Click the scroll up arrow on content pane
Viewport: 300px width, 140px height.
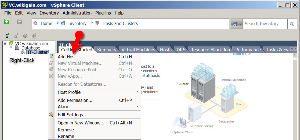tap(295, 55)
